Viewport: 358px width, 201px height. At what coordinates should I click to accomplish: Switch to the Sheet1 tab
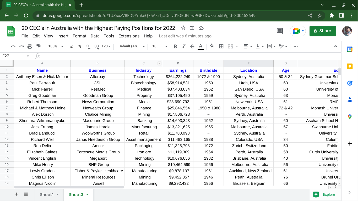pos(49,194)
